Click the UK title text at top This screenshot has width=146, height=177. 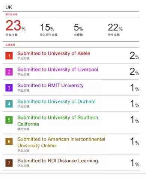(9, 7)
